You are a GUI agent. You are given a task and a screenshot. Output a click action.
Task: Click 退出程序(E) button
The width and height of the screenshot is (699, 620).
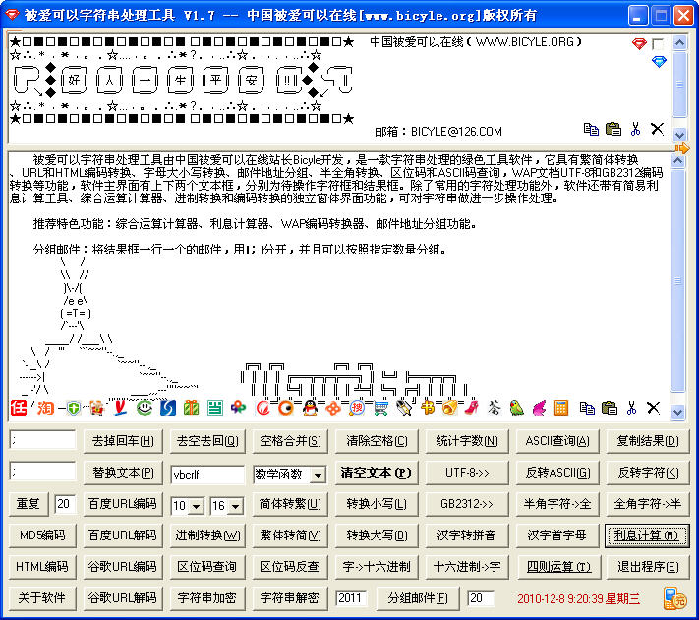(x=648, y=567)
